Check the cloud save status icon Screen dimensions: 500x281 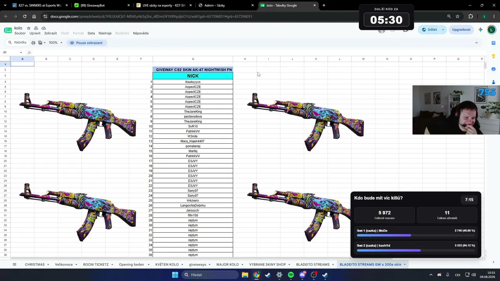pos(43,28)
